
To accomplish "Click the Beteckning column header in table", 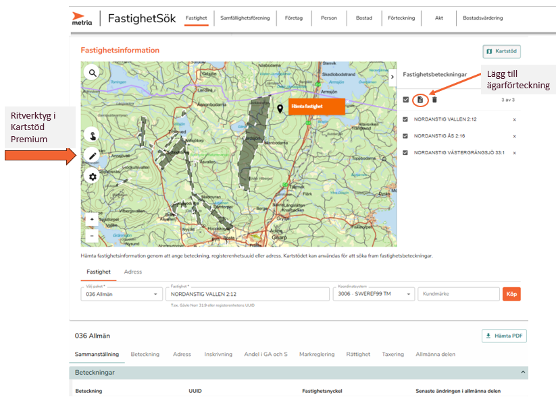I will pyautogui.click(x=89, y=391).
